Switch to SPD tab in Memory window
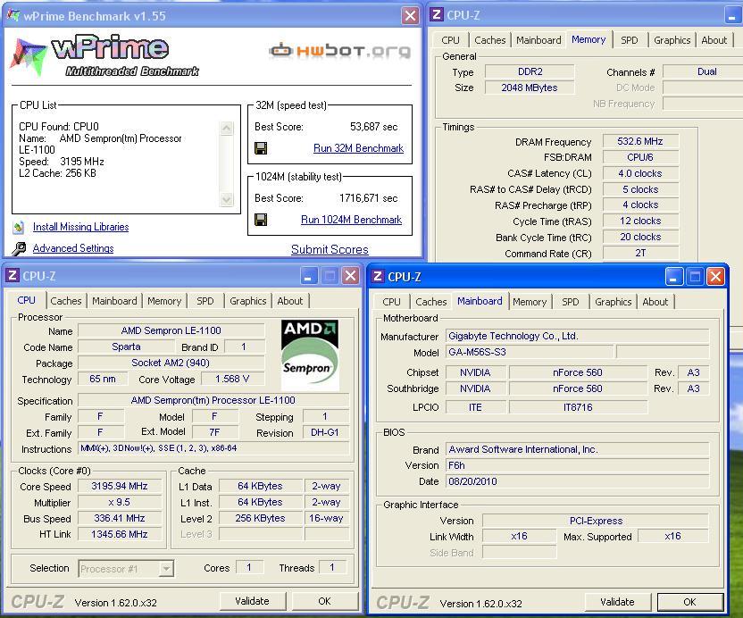The height and width of the screenshot is (618, 743). (x=630, y=40)
